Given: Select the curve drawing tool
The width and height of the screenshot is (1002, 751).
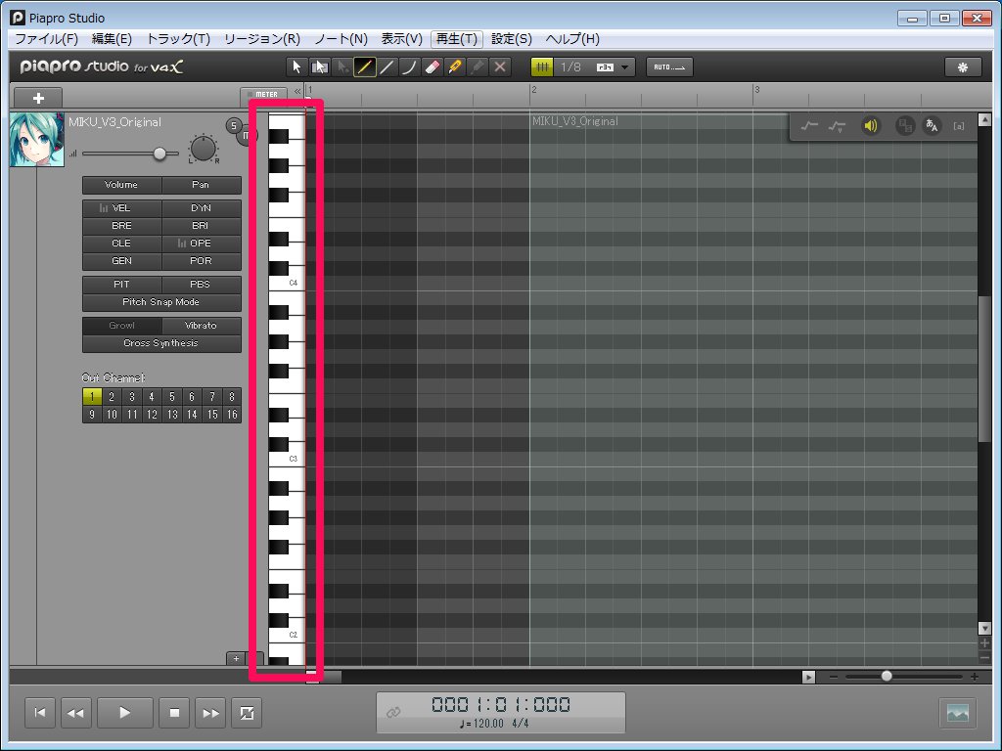Looking at the screenshot, I should tap(409, 67).
